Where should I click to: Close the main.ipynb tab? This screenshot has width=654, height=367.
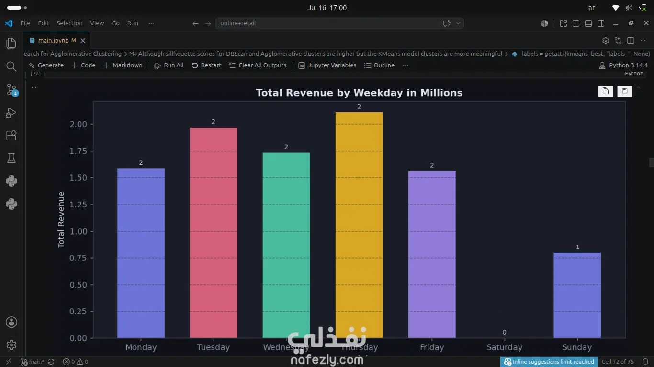click(x=83, y=41)
